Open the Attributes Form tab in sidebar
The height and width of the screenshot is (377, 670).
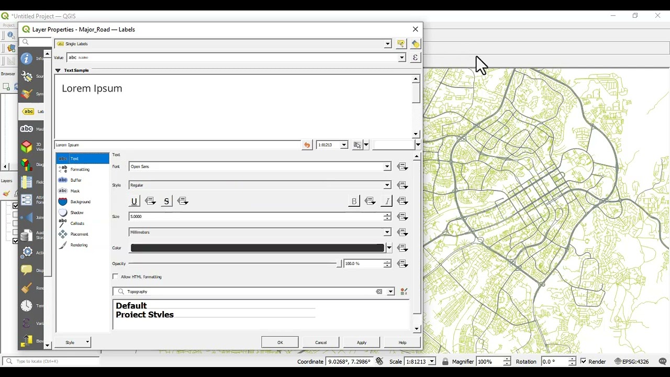[x=32, y=199]
